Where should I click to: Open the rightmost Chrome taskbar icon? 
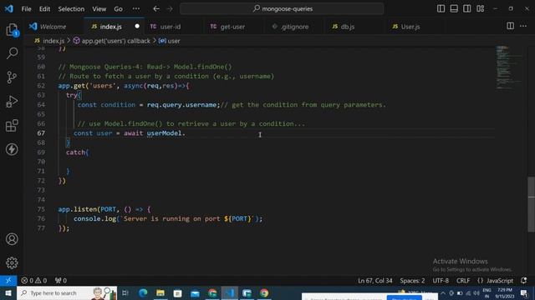[x=264, y=292]
